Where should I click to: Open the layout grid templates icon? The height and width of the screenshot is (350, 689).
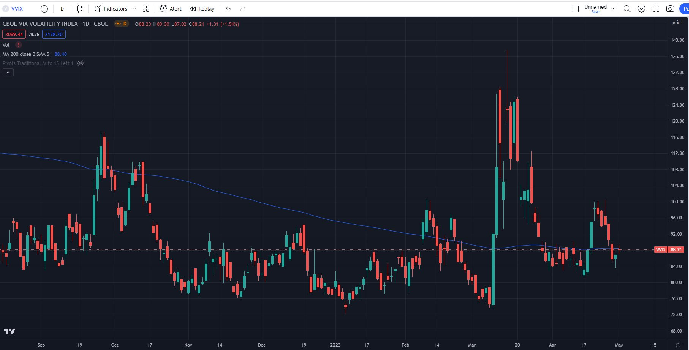[146, 9]
